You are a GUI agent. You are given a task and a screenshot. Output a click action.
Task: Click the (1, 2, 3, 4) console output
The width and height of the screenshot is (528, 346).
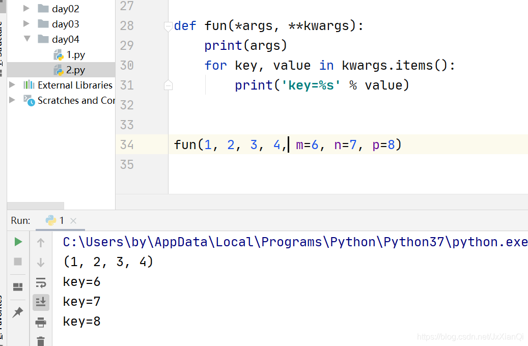(x=108, y=262)
